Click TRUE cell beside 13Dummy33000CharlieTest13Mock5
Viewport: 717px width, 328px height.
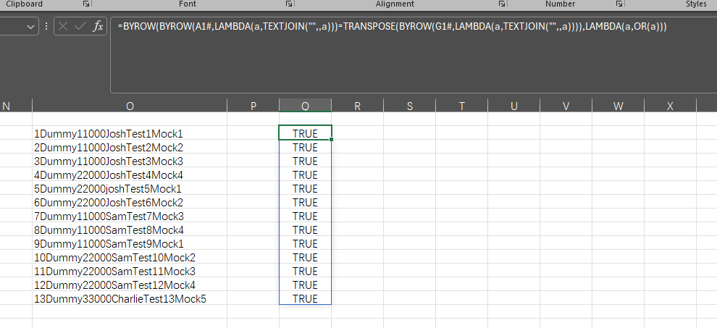305,298
